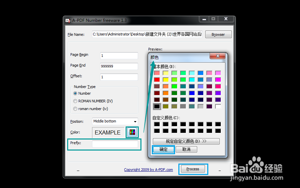This screenshot has height=188, width=300.
Task: Minimize the A-PDF Number window
Action: 204,19
